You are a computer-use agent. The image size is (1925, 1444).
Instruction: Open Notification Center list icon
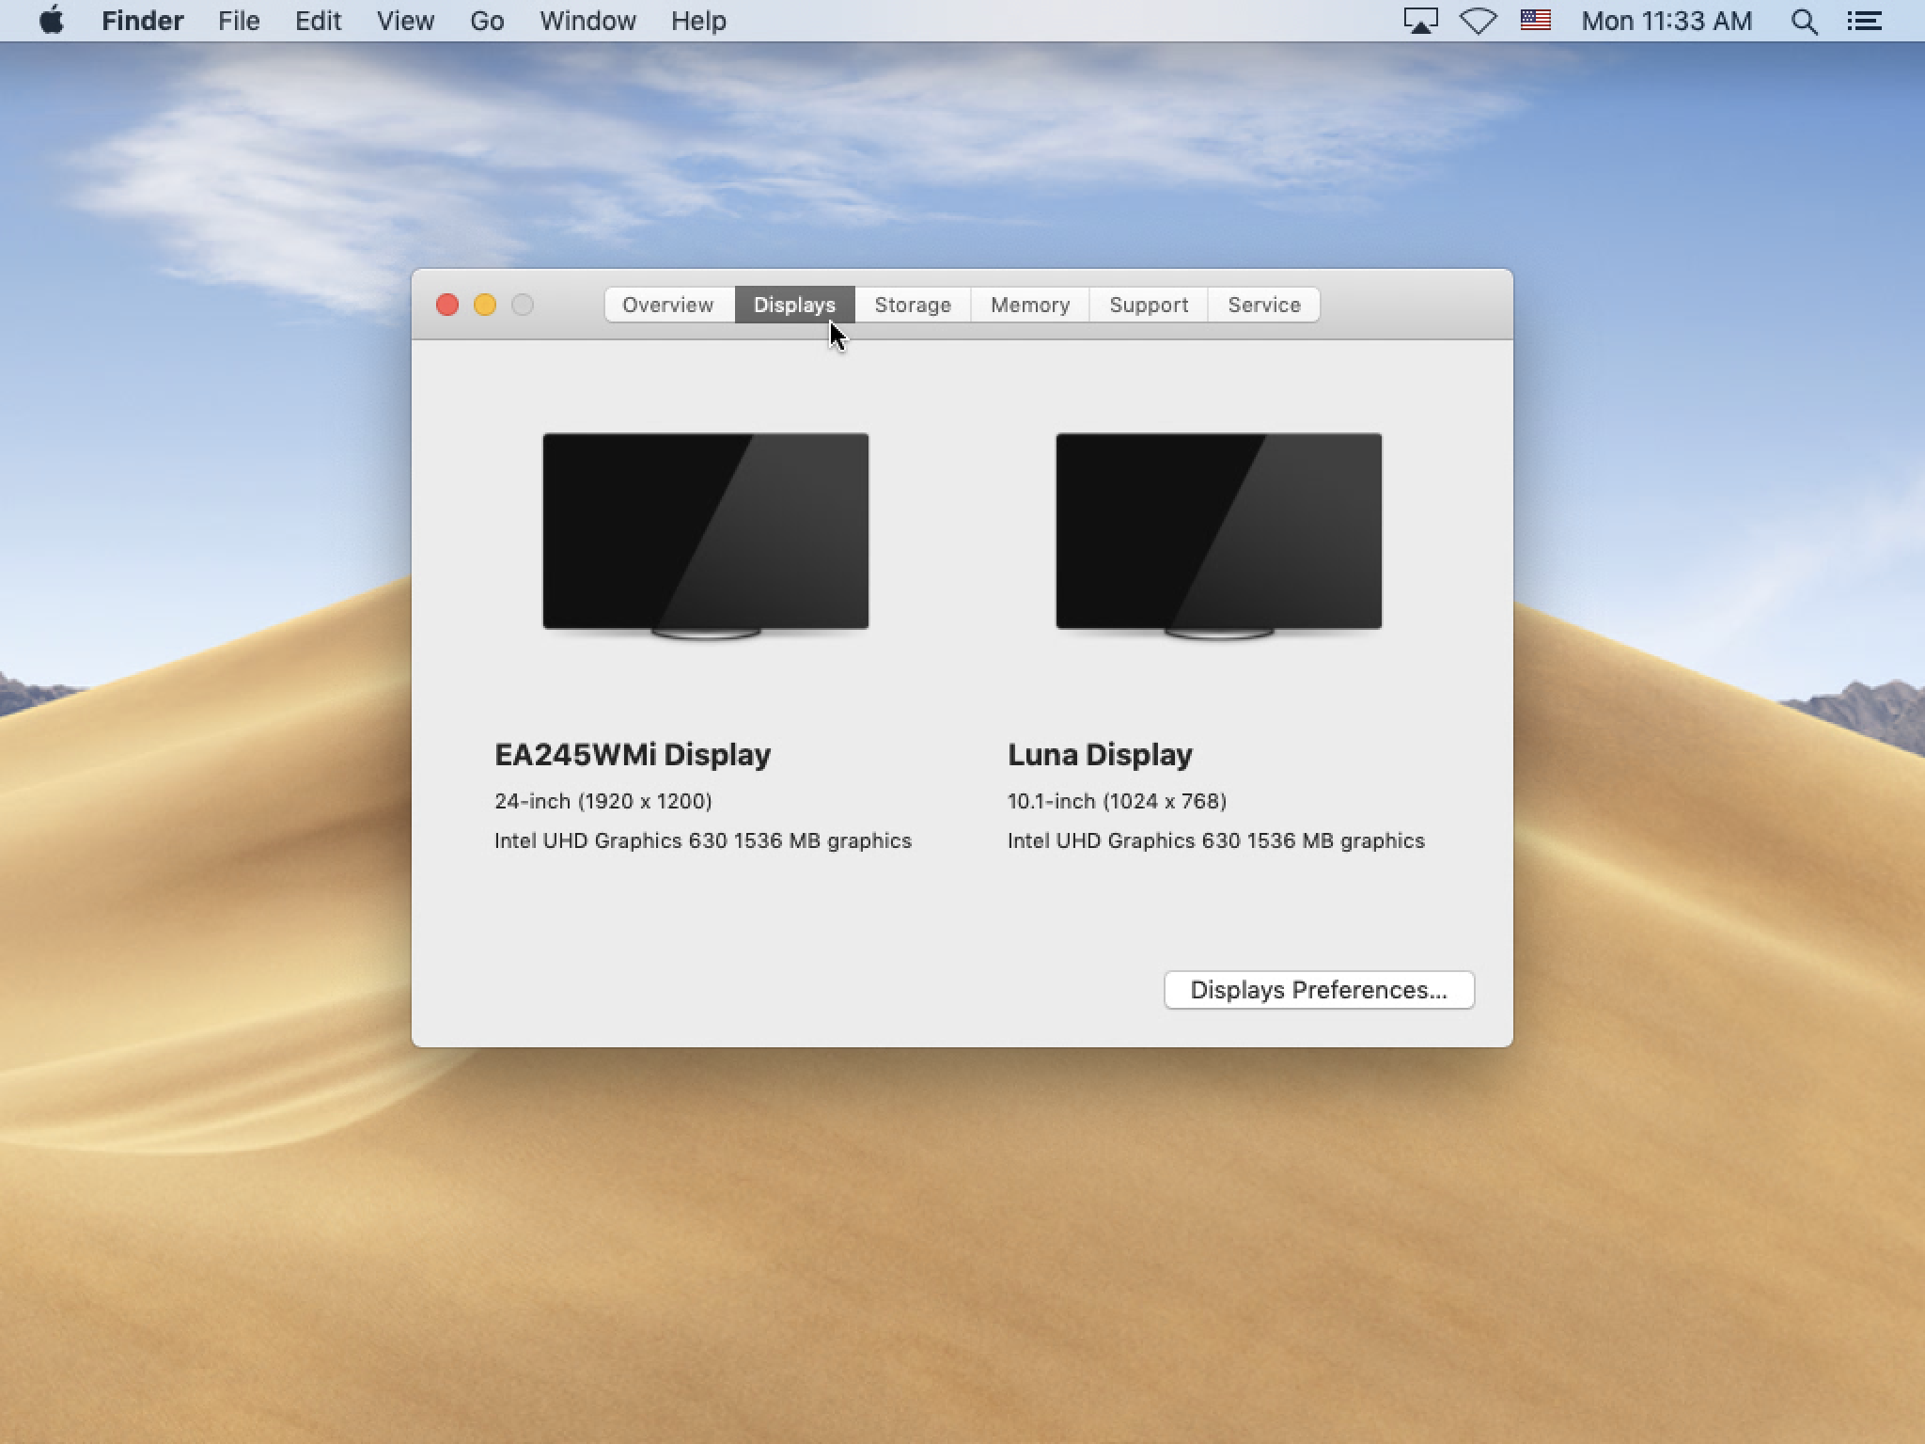coord(1863,21)
